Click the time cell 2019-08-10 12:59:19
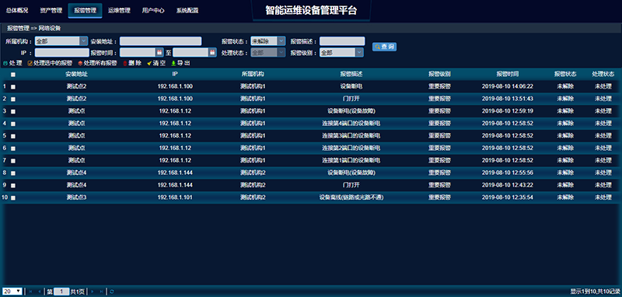 tap(508, 111)
